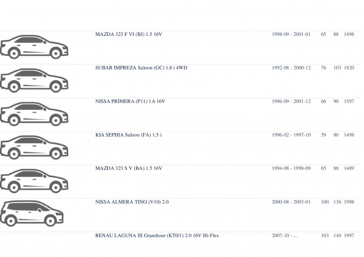The width and height of the screenshot is (364, 257).
Task: Open KIA SEPHIA Saloon (FA) 1.5 i
Action: tap(128, 135)
